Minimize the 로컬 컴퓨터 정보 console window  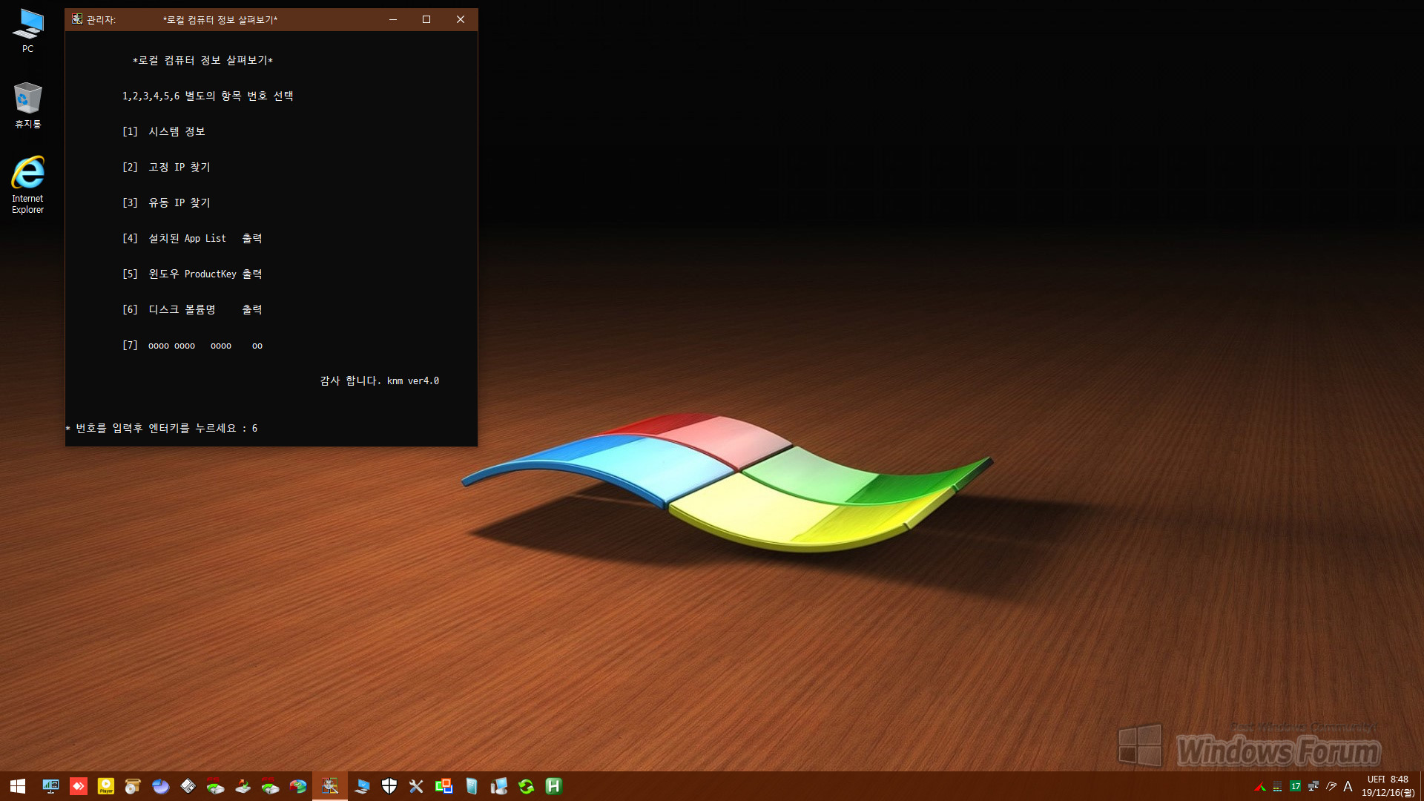point(393,19)
